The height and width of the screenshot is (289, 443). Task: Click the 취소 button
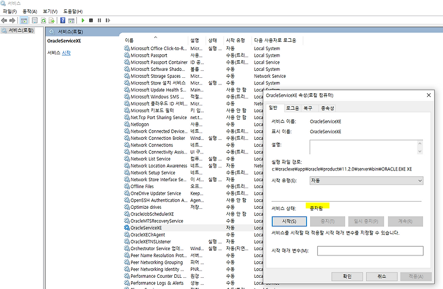[x=382, y=276]
